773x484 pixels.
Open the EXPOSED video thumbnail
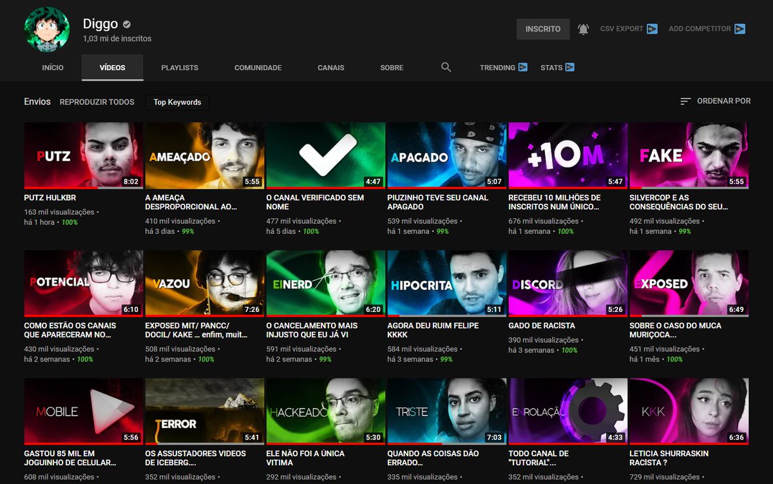tap(689, 284)
